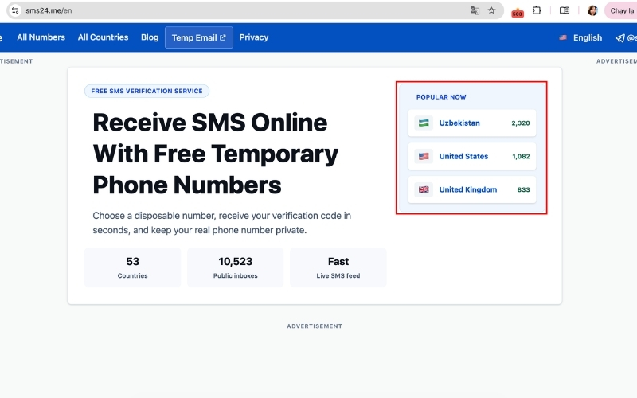Open the English language selector
This screenshot has height=398, width=637.
tap(581, 37)
